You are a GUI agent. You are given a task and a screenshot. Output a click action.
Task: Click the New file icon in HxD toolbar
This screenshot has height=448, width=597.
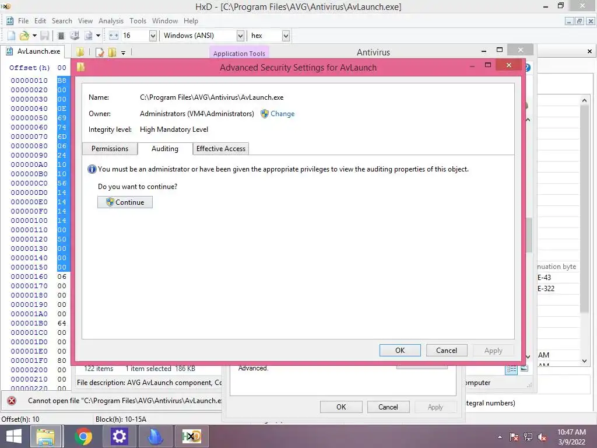coord(12,36)
